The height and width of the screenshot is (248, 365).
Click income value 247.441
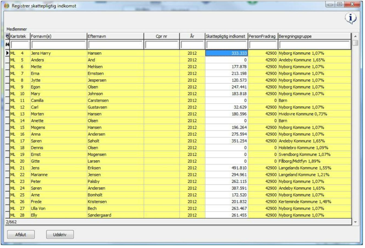239,87
